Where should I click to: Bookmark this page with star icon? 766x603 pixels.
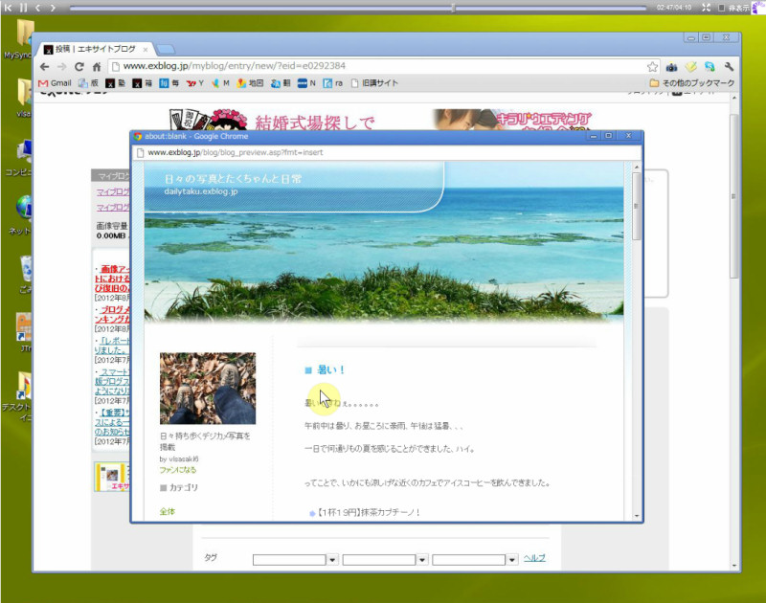point(653,66)
